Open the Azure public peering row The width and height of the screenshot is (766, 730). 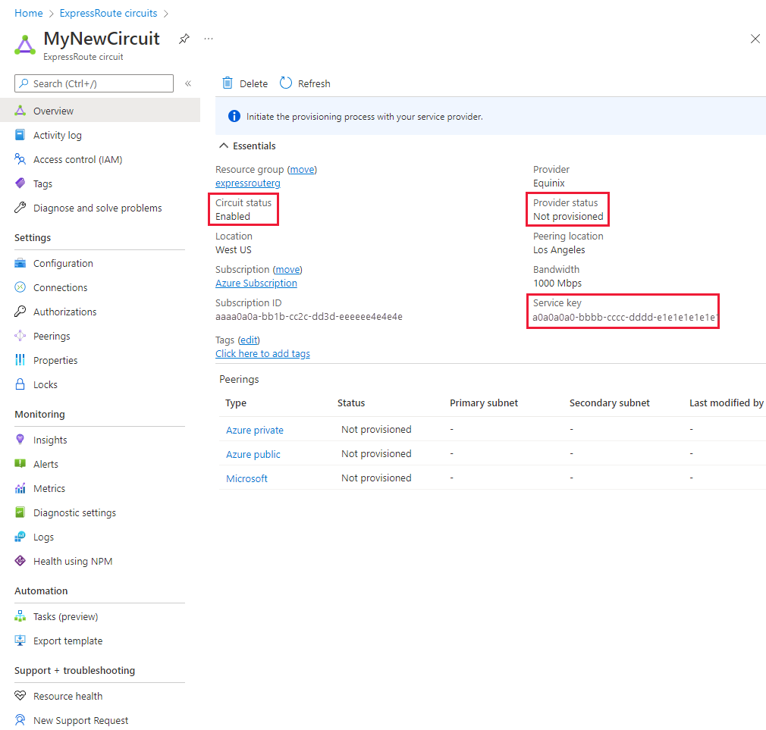[x=253, y=454]
